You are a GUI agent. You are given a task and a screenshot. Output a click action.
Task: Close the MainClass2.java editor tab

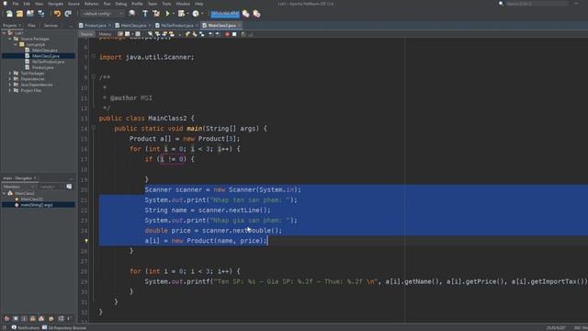tap(239, 26)
